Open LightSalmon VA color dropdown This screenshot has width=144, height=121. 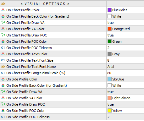125,98
